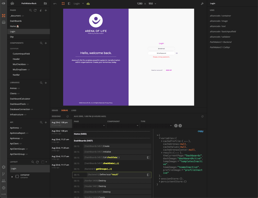Expand the sessionStore node
The image size is (258, 198).
click(159, 179)
